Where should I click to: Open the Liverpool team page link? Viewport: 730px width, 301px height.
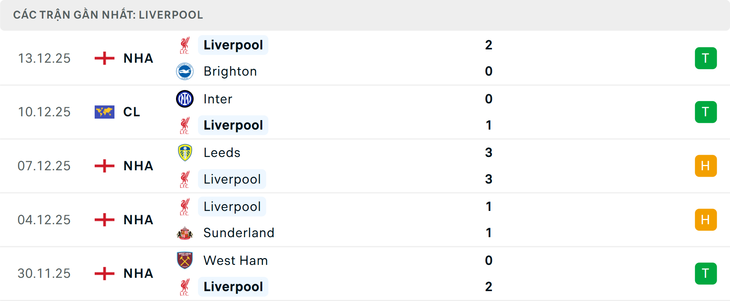[233, 45]
